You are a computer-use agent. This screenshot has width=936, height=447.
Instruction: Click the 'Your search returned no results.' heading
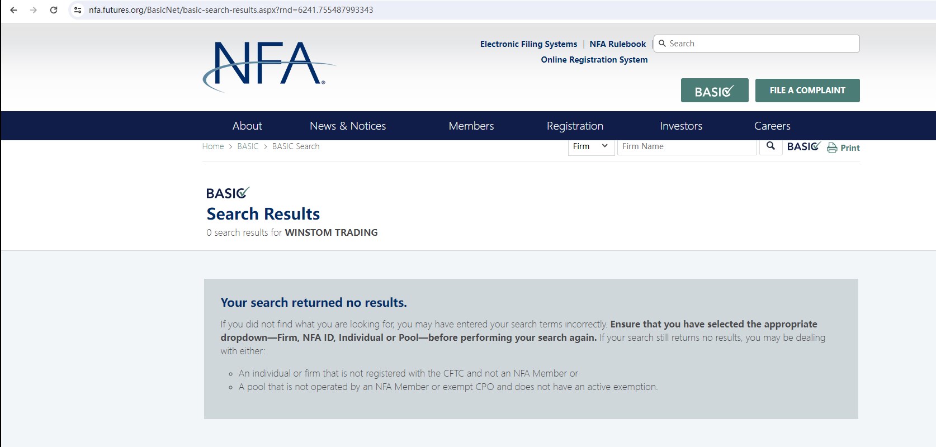coord(314,302)
